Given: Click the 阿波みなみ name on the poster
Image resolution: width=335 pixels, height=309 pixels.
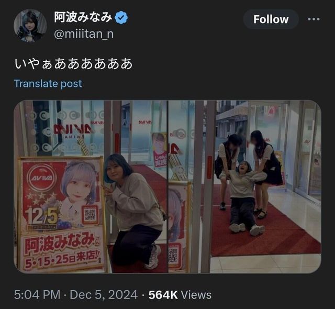Looking at the screenshot, I should [60, 242].
